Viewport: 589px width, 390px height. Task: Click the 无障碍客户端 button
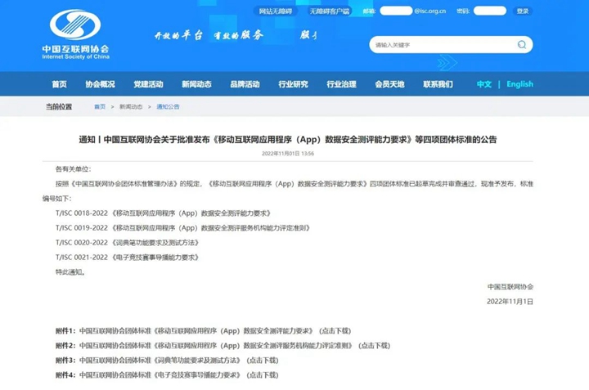click(x=329, y=11)
